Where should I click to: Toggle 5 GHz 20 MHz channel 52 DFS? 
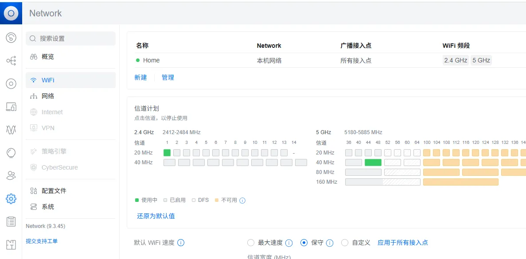tap(388, 153)
